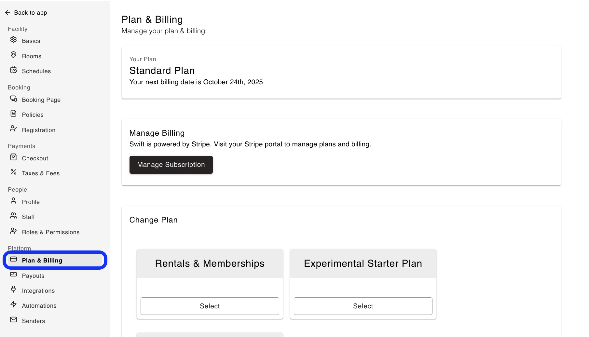Click the Senders envelope icon

[13, 320]
